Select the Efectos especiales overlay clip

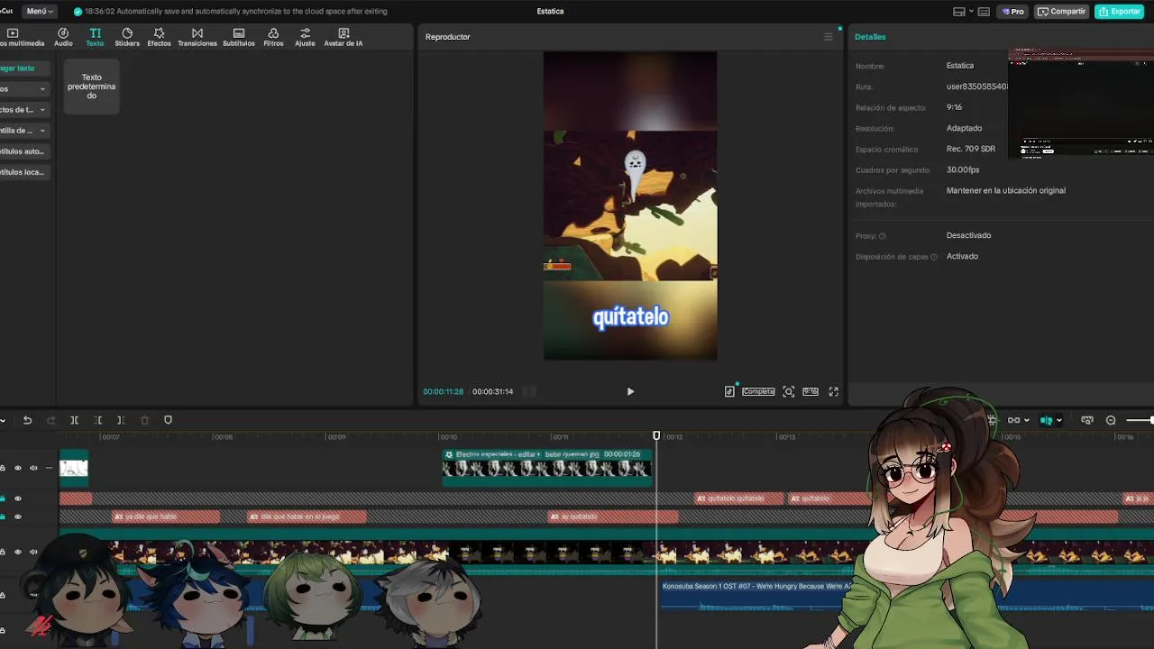[547, 467]
